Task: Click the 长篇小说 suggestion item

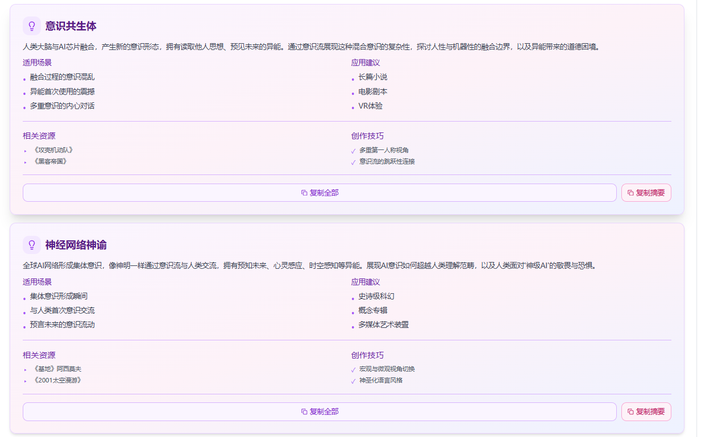Action: (373, 77)
